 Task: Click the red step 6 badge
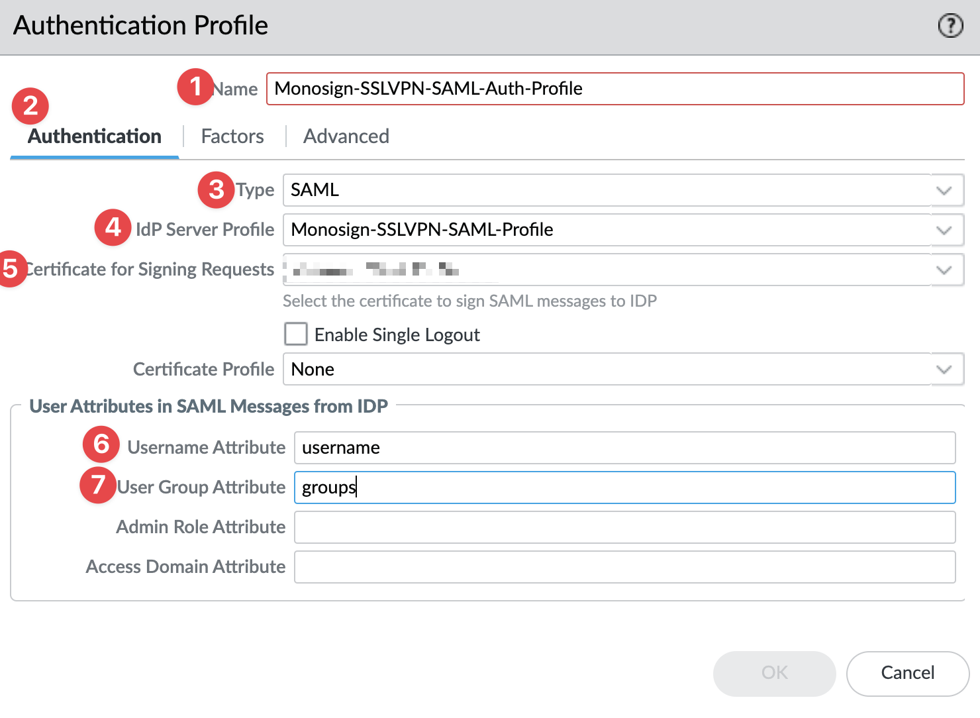click(101, 444)
